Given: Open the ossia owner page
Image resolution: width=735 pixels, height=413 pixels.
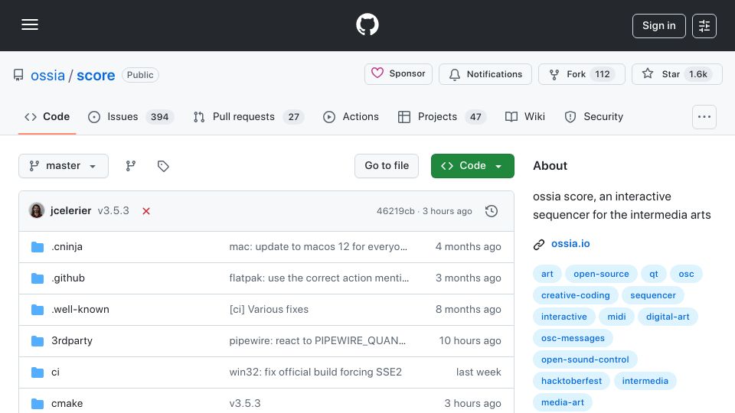Looking at the screenshot, I should click(47, 76).
